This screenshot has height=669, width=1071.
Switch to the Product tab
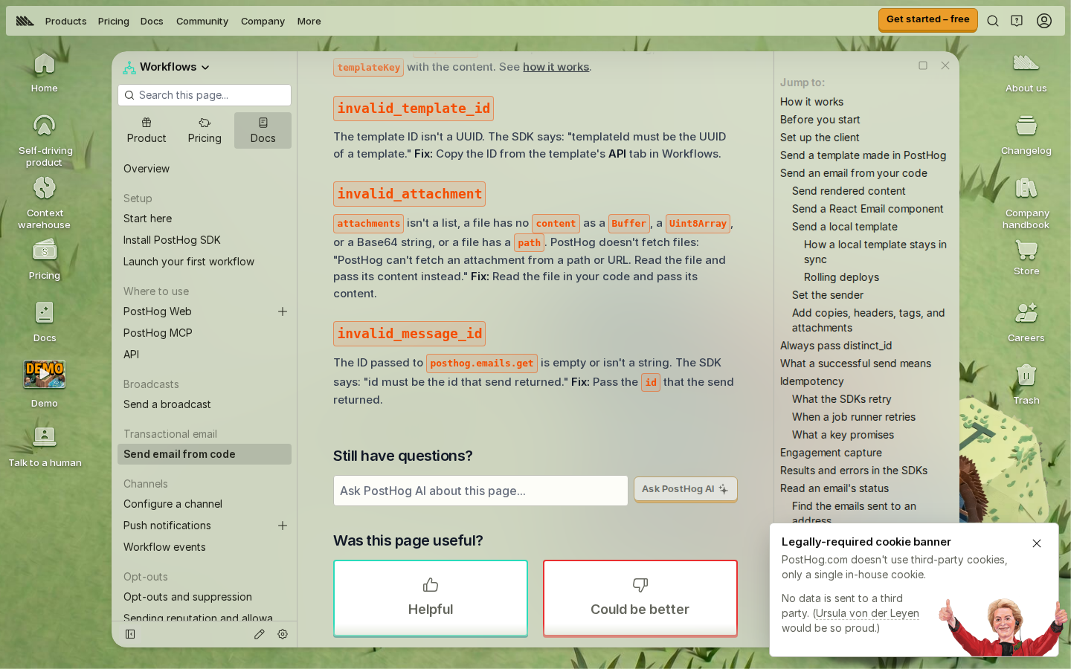tap(147, 131)
